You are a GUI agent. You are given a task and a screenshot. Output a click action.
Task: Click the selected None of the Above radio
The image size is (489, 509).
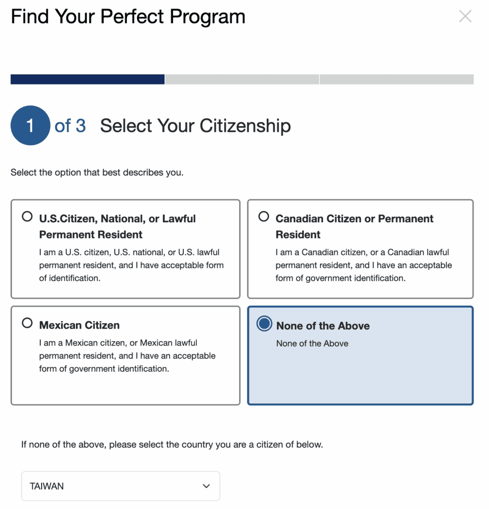tap(263, 324)
